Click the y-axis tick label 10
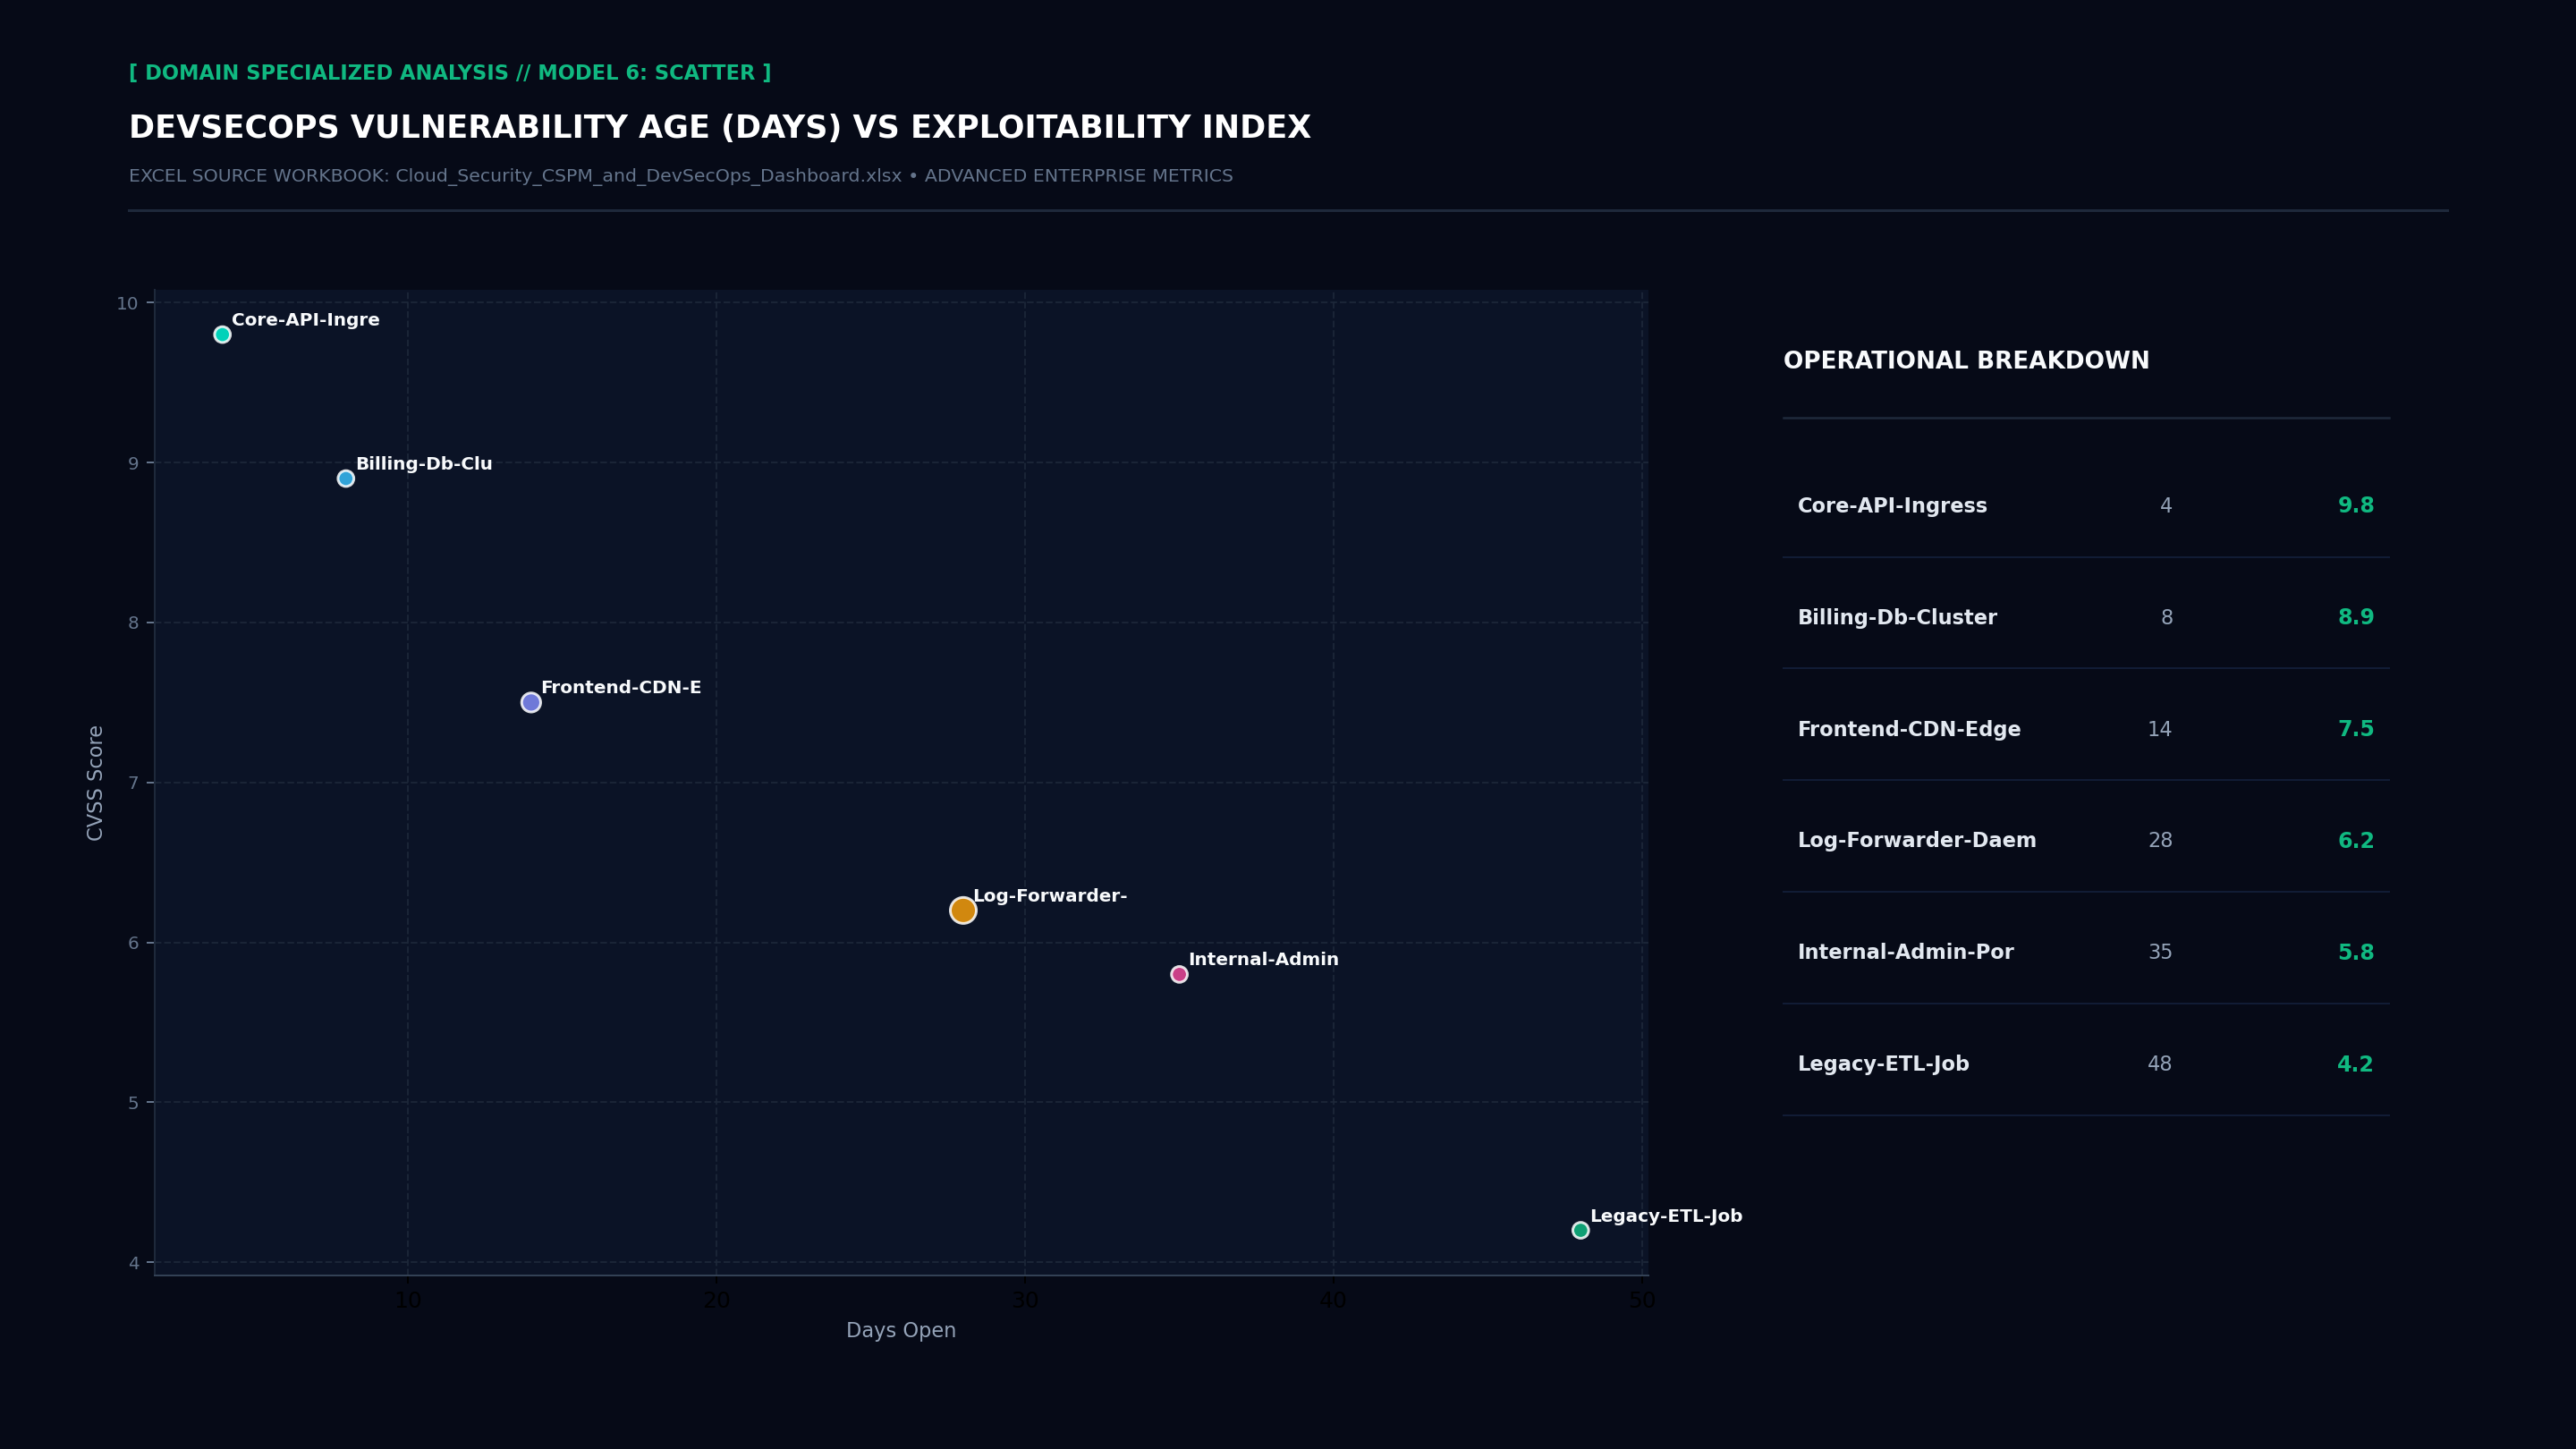This screenshot has height=1449, width=2576. (127, 303)
